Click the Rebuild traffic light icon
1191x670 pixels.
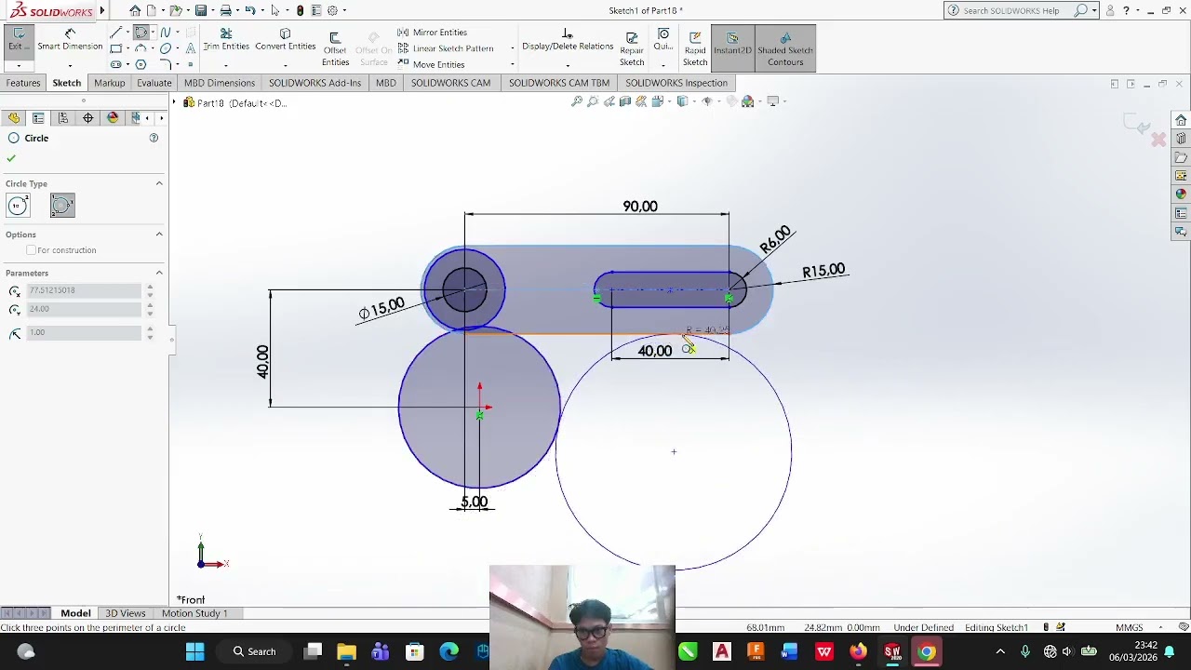300,10
